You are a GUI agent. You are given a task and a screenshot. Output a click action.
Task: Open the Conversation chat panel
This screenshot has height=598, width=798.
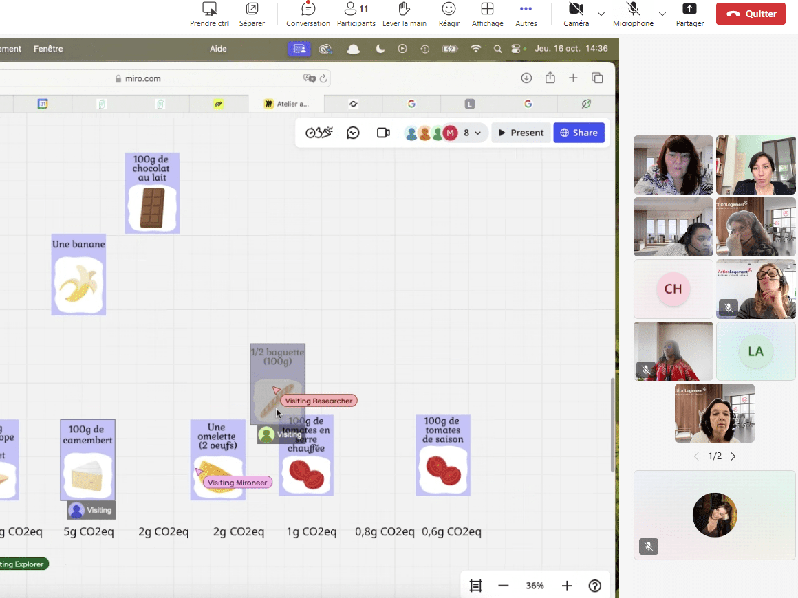click(308, 14)
